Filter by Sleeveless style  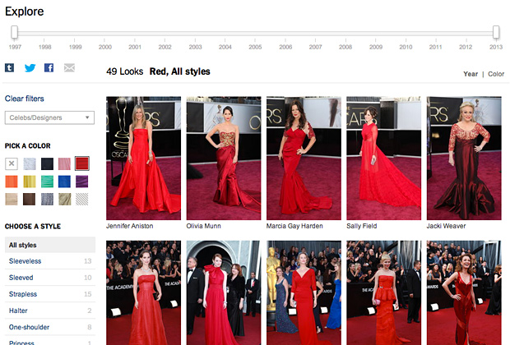coord(50,261)
